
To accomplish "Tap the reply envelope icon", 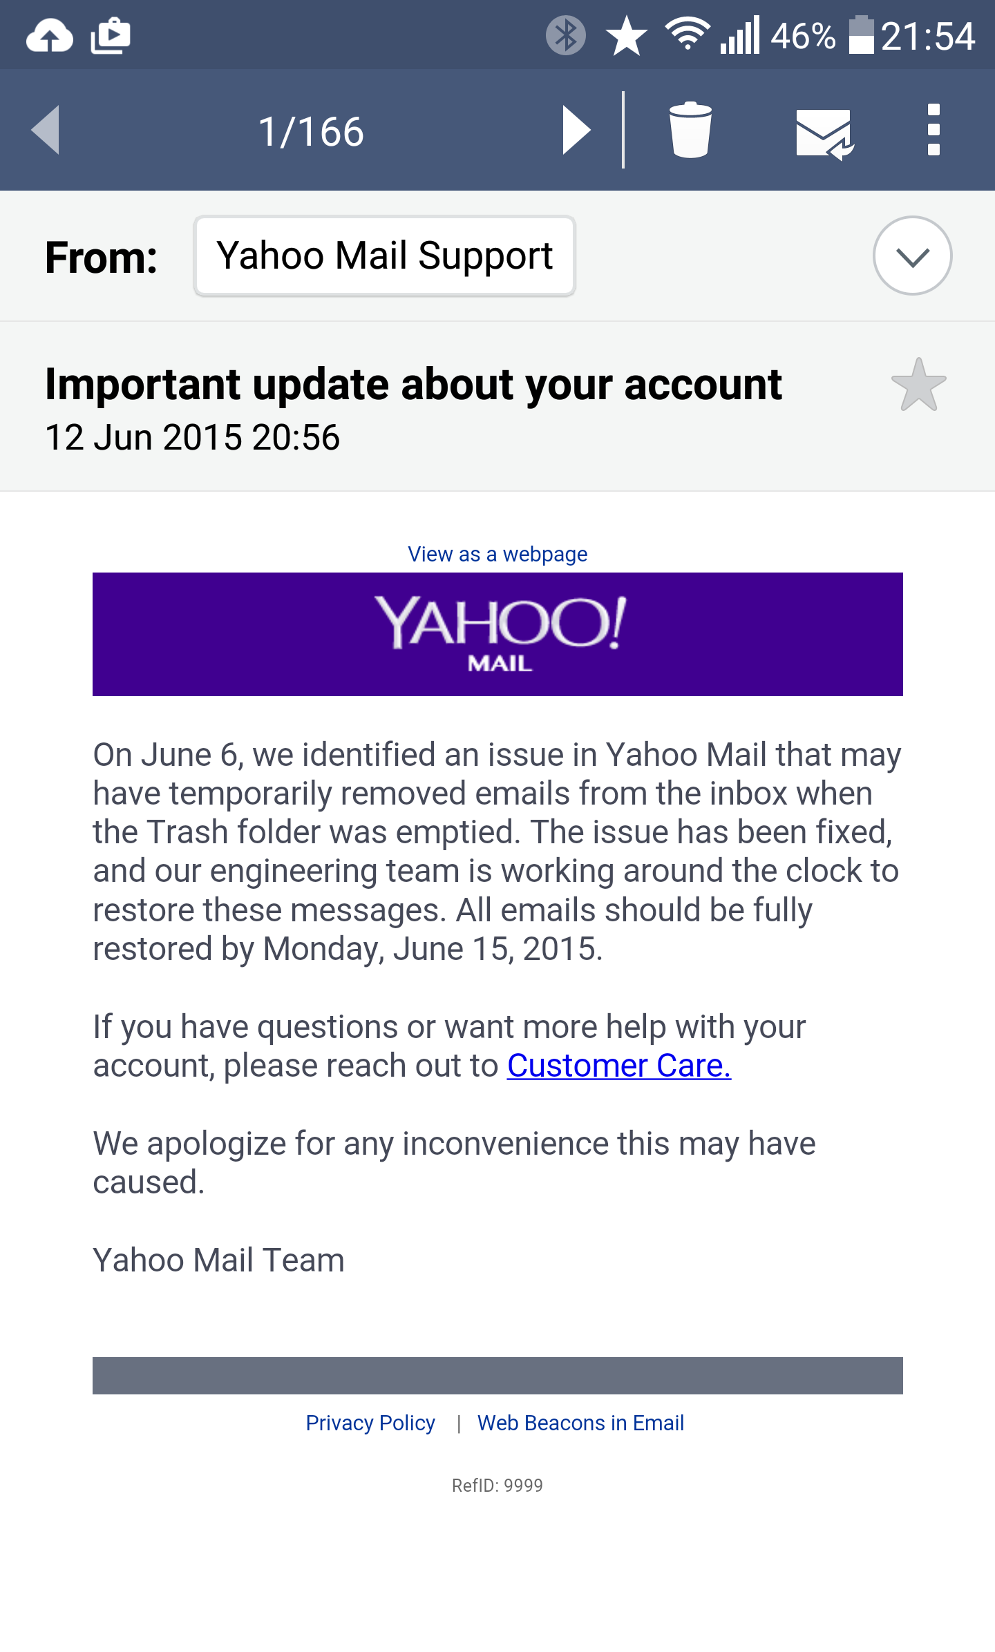I will coord(824,133).
